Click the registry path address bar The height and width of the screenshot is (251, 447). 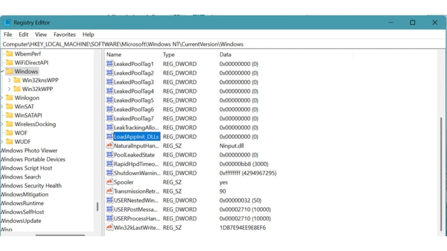pyautogui.click(x=223, y=44)
